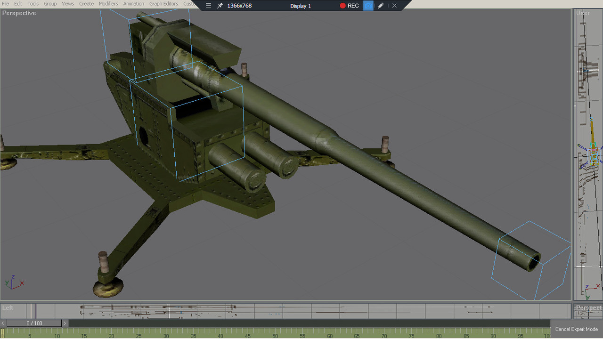The width and height of the screenshot is (603, 339).
Task: Open the recorder hamburger menu icon
Action: coord(209,6)
